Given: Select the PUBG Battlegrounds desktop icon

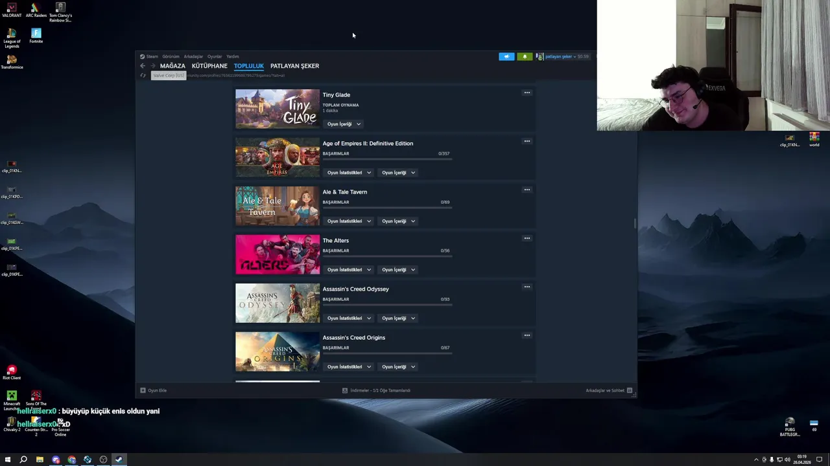Looking at the screenshot, I should [790, 428].
